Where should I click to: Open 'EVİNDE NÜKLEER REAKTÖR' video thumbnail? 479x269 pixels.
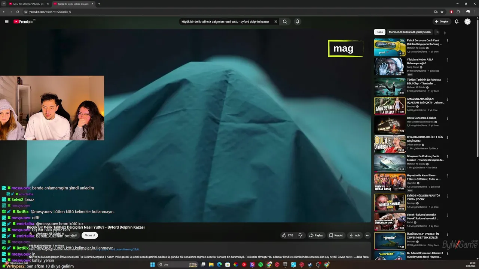click(390, 202)
